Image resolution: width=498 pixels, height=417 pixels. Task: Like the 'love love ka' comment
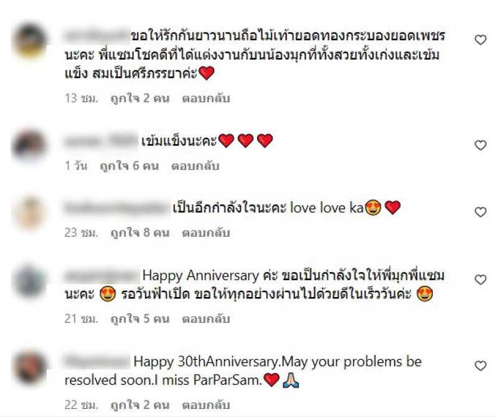coord(481,212)
